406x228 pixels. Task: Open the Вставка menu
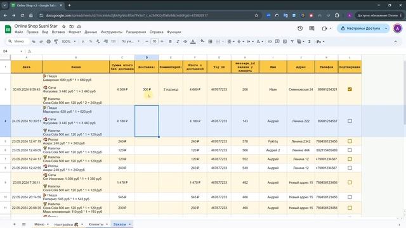coord(58,32)
